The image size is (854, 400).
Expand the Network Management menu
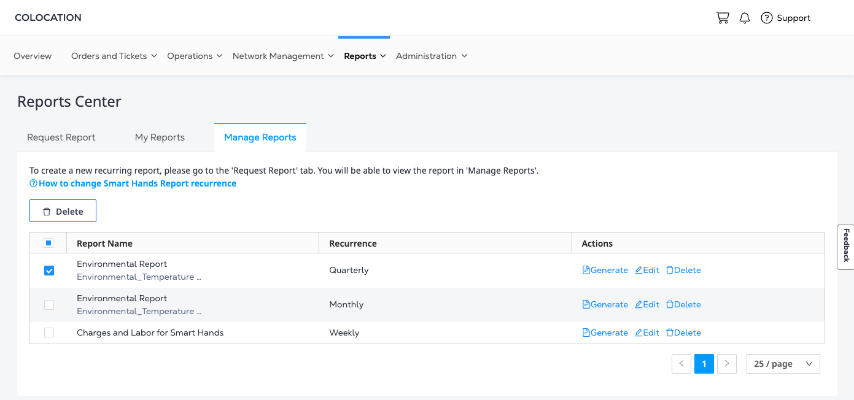(283, 56)
